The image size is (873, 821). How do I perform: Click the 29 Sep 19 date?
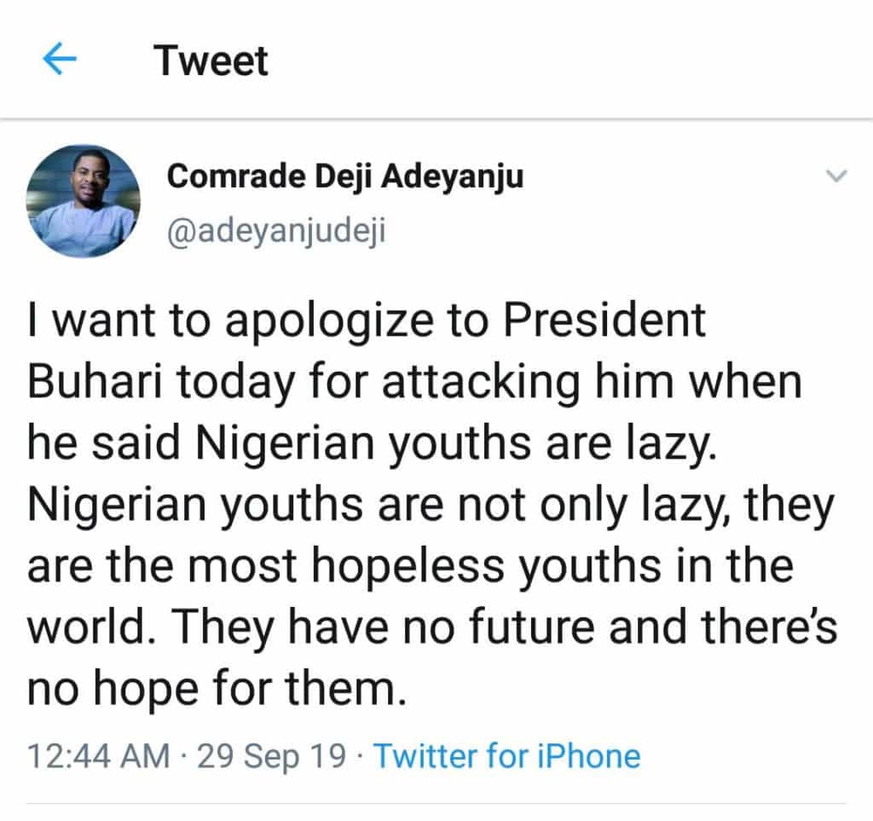[272, 755]
